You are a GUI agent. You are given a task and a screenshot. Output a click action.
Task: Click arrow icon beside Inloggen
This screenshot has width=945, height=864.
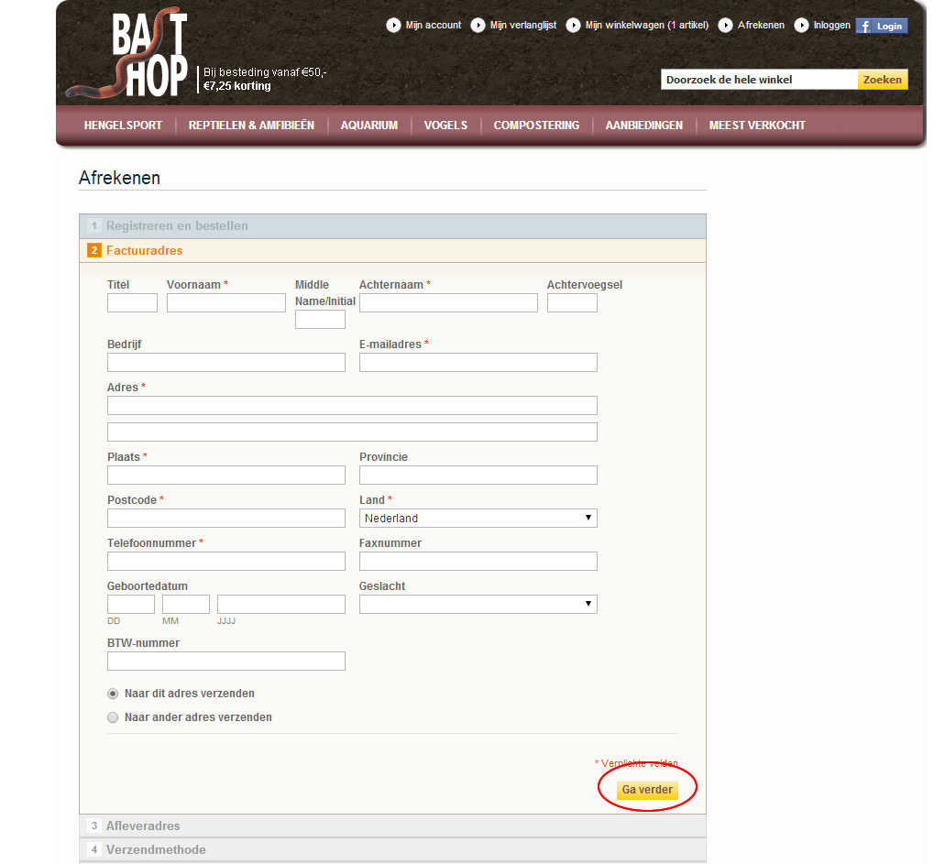pyautogui.click(x=802, y=26)
